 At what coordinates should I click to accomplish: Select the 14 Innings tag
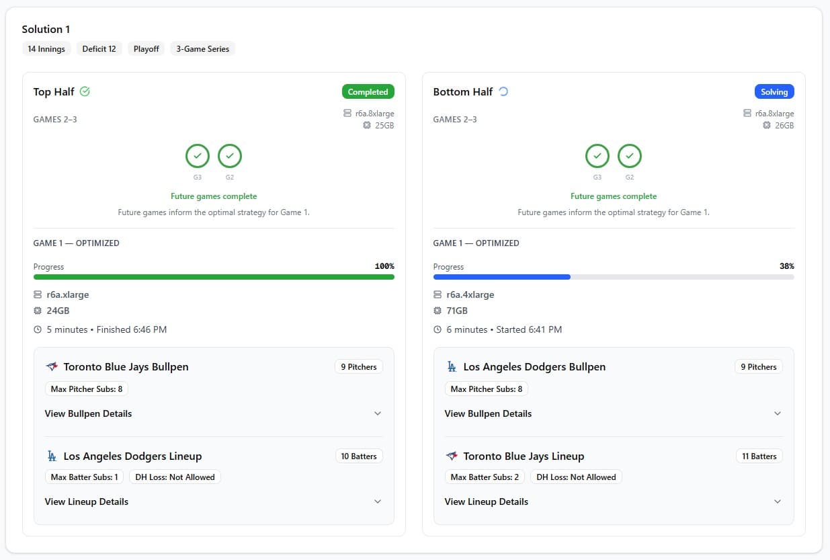(x=46, y=49)
